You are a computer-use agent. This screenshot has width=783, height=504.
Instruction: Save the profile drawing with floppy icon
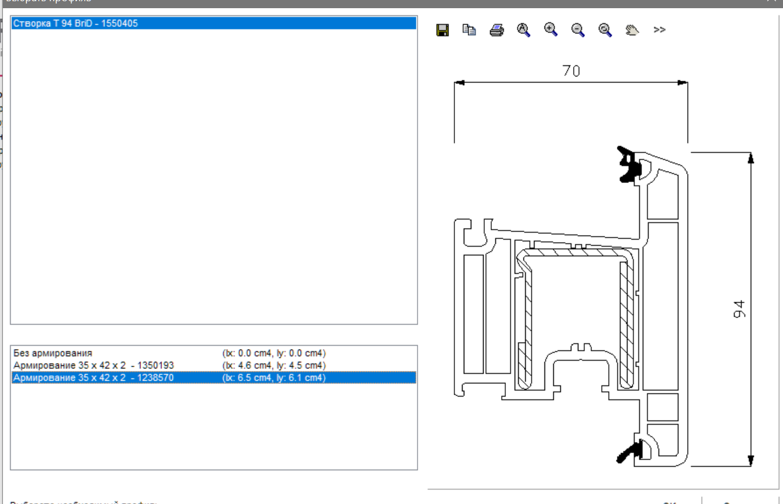click(443, 30)
